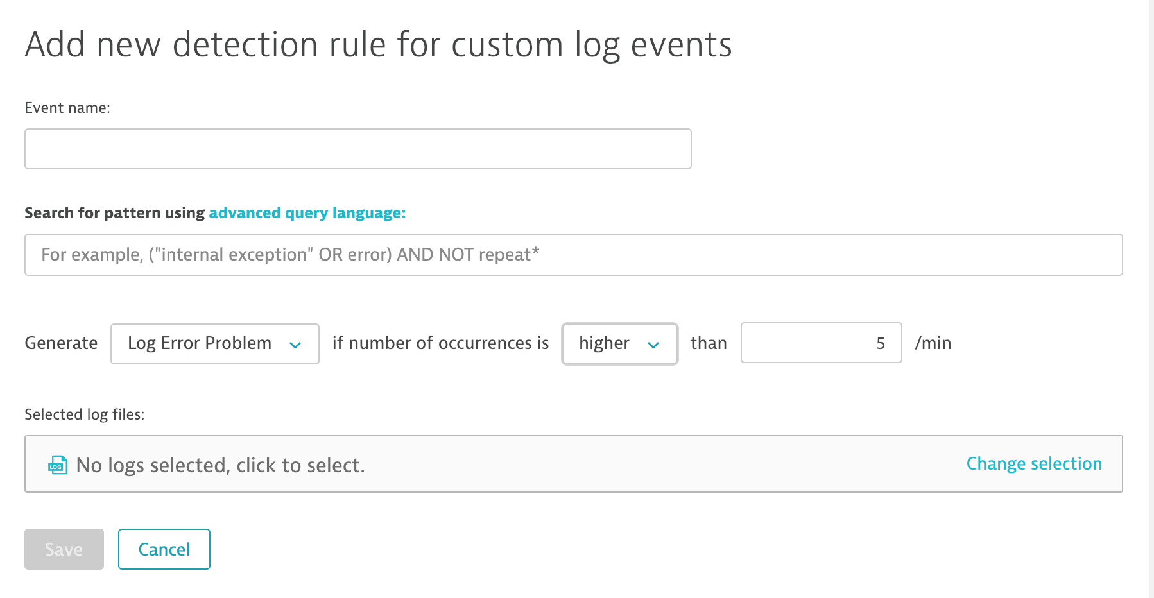
Task: Click the search pattern query field
Action: tap(573, 255)
